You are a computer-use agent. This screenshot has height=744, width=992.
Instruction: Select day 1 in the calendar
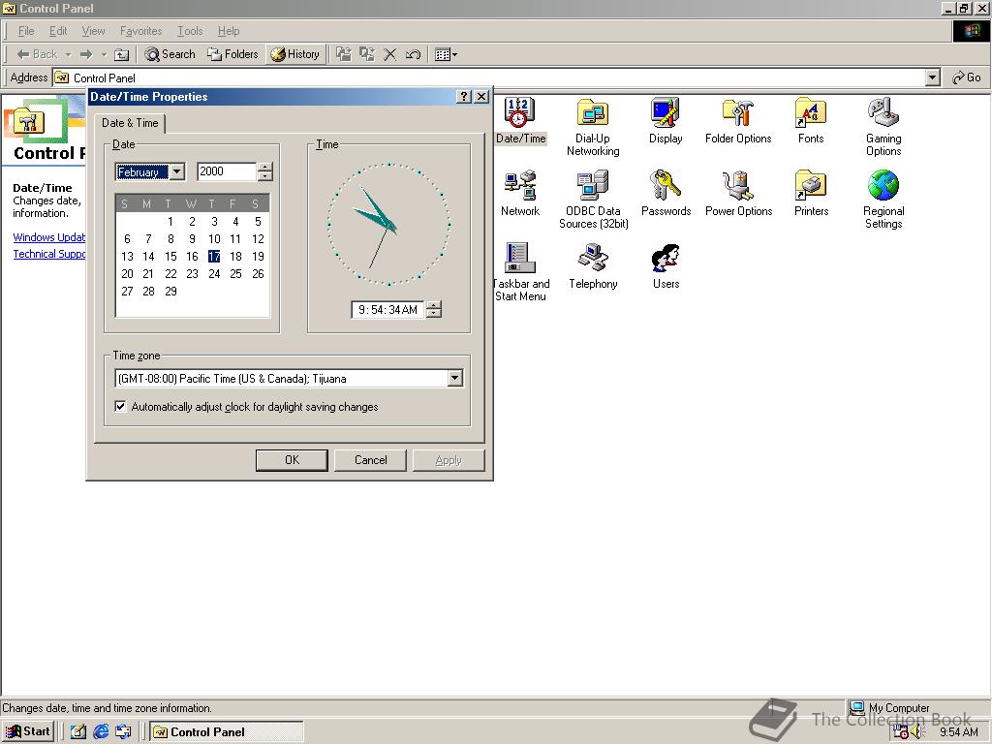pyautogui.click(x=170, y=222)
